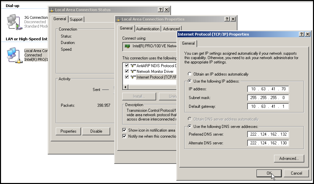Click the Advanced... button in TCP/IP Properties
This screenshot has width=314, height=184.
click(x=289, y=158)
